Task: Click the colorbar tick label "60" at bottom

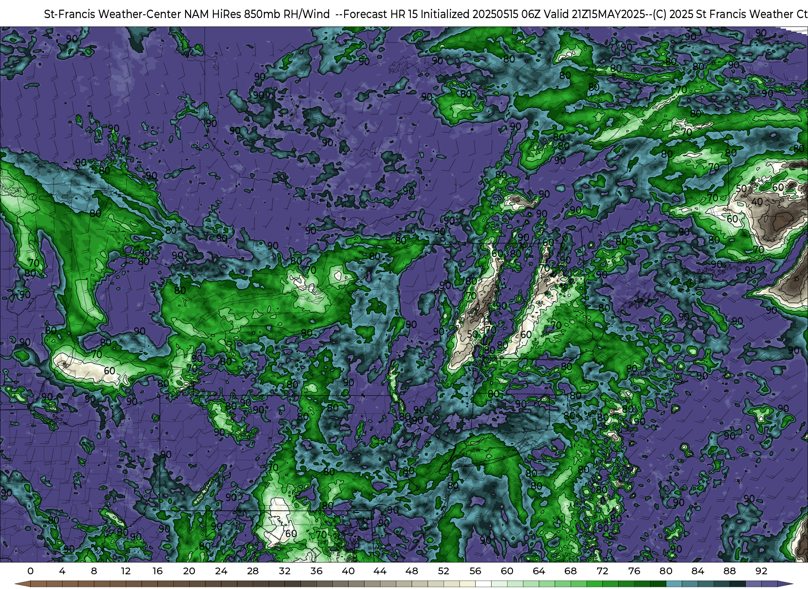Action: pos(507,571)
